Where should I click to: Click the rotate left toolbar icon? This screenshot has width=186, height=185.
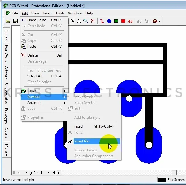tap(139, 21)
